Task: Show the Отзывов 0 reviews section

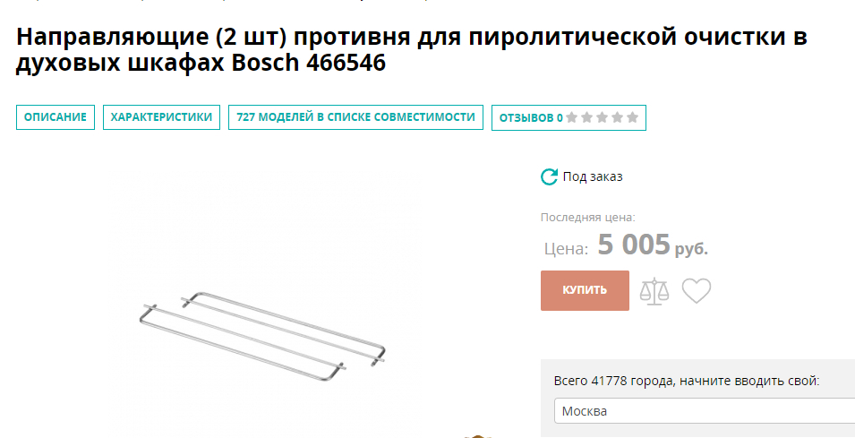Action: [569, 118]
